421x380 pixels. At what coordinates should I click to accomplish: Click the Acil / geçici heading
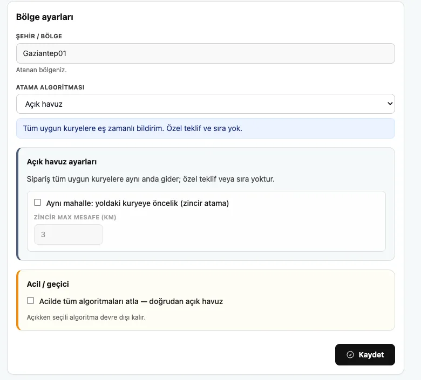48,284
